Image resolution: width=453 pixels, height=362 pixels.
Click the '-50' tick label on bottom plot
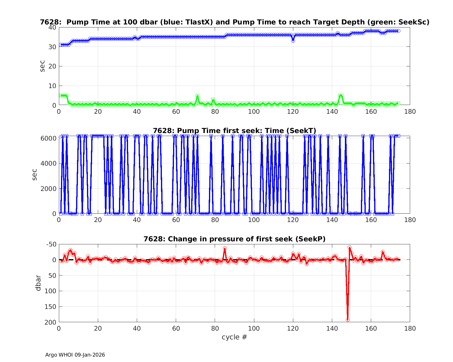pyautogui.click(x=50, y=244)
